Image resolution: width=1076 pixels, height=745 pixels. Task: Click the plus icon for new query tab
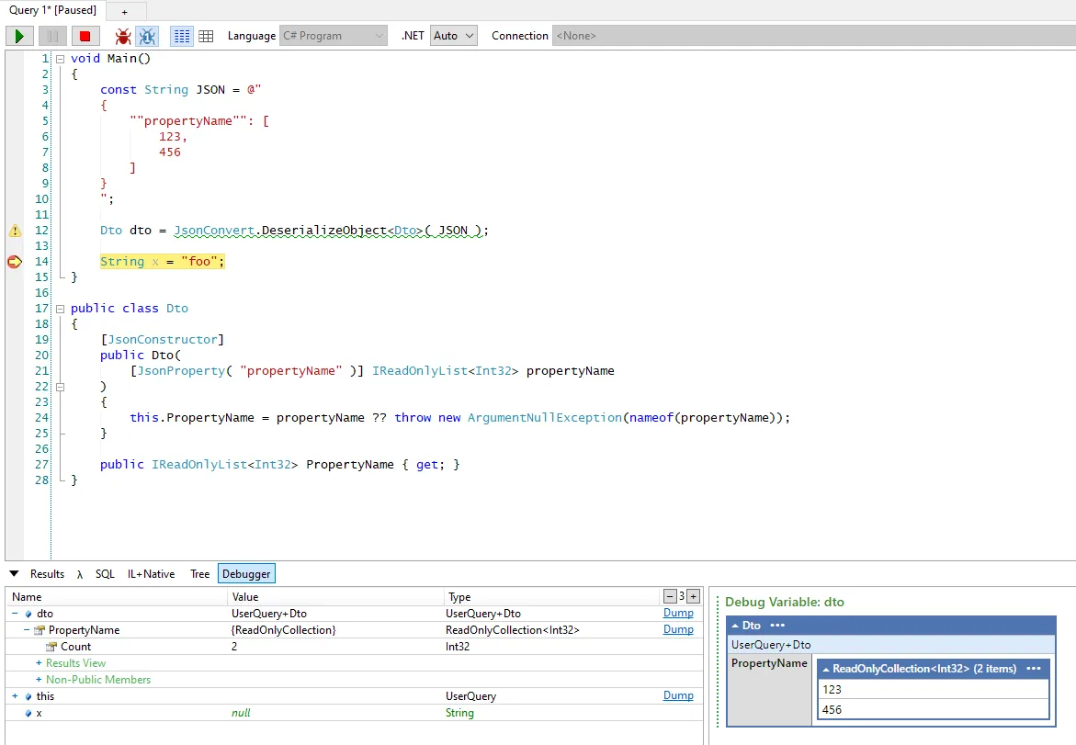pyautogui.click(x=125, y=10)
